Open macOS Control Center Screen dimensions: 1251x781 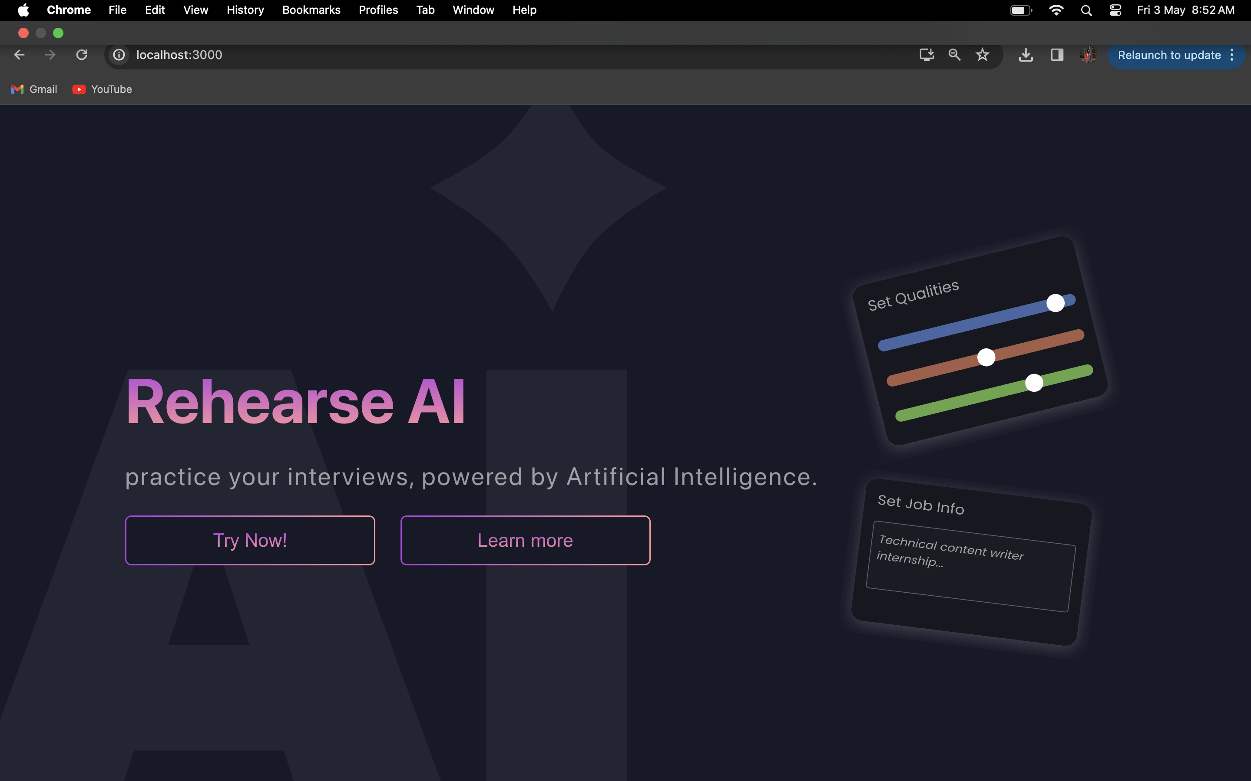tap(1115, 10)
